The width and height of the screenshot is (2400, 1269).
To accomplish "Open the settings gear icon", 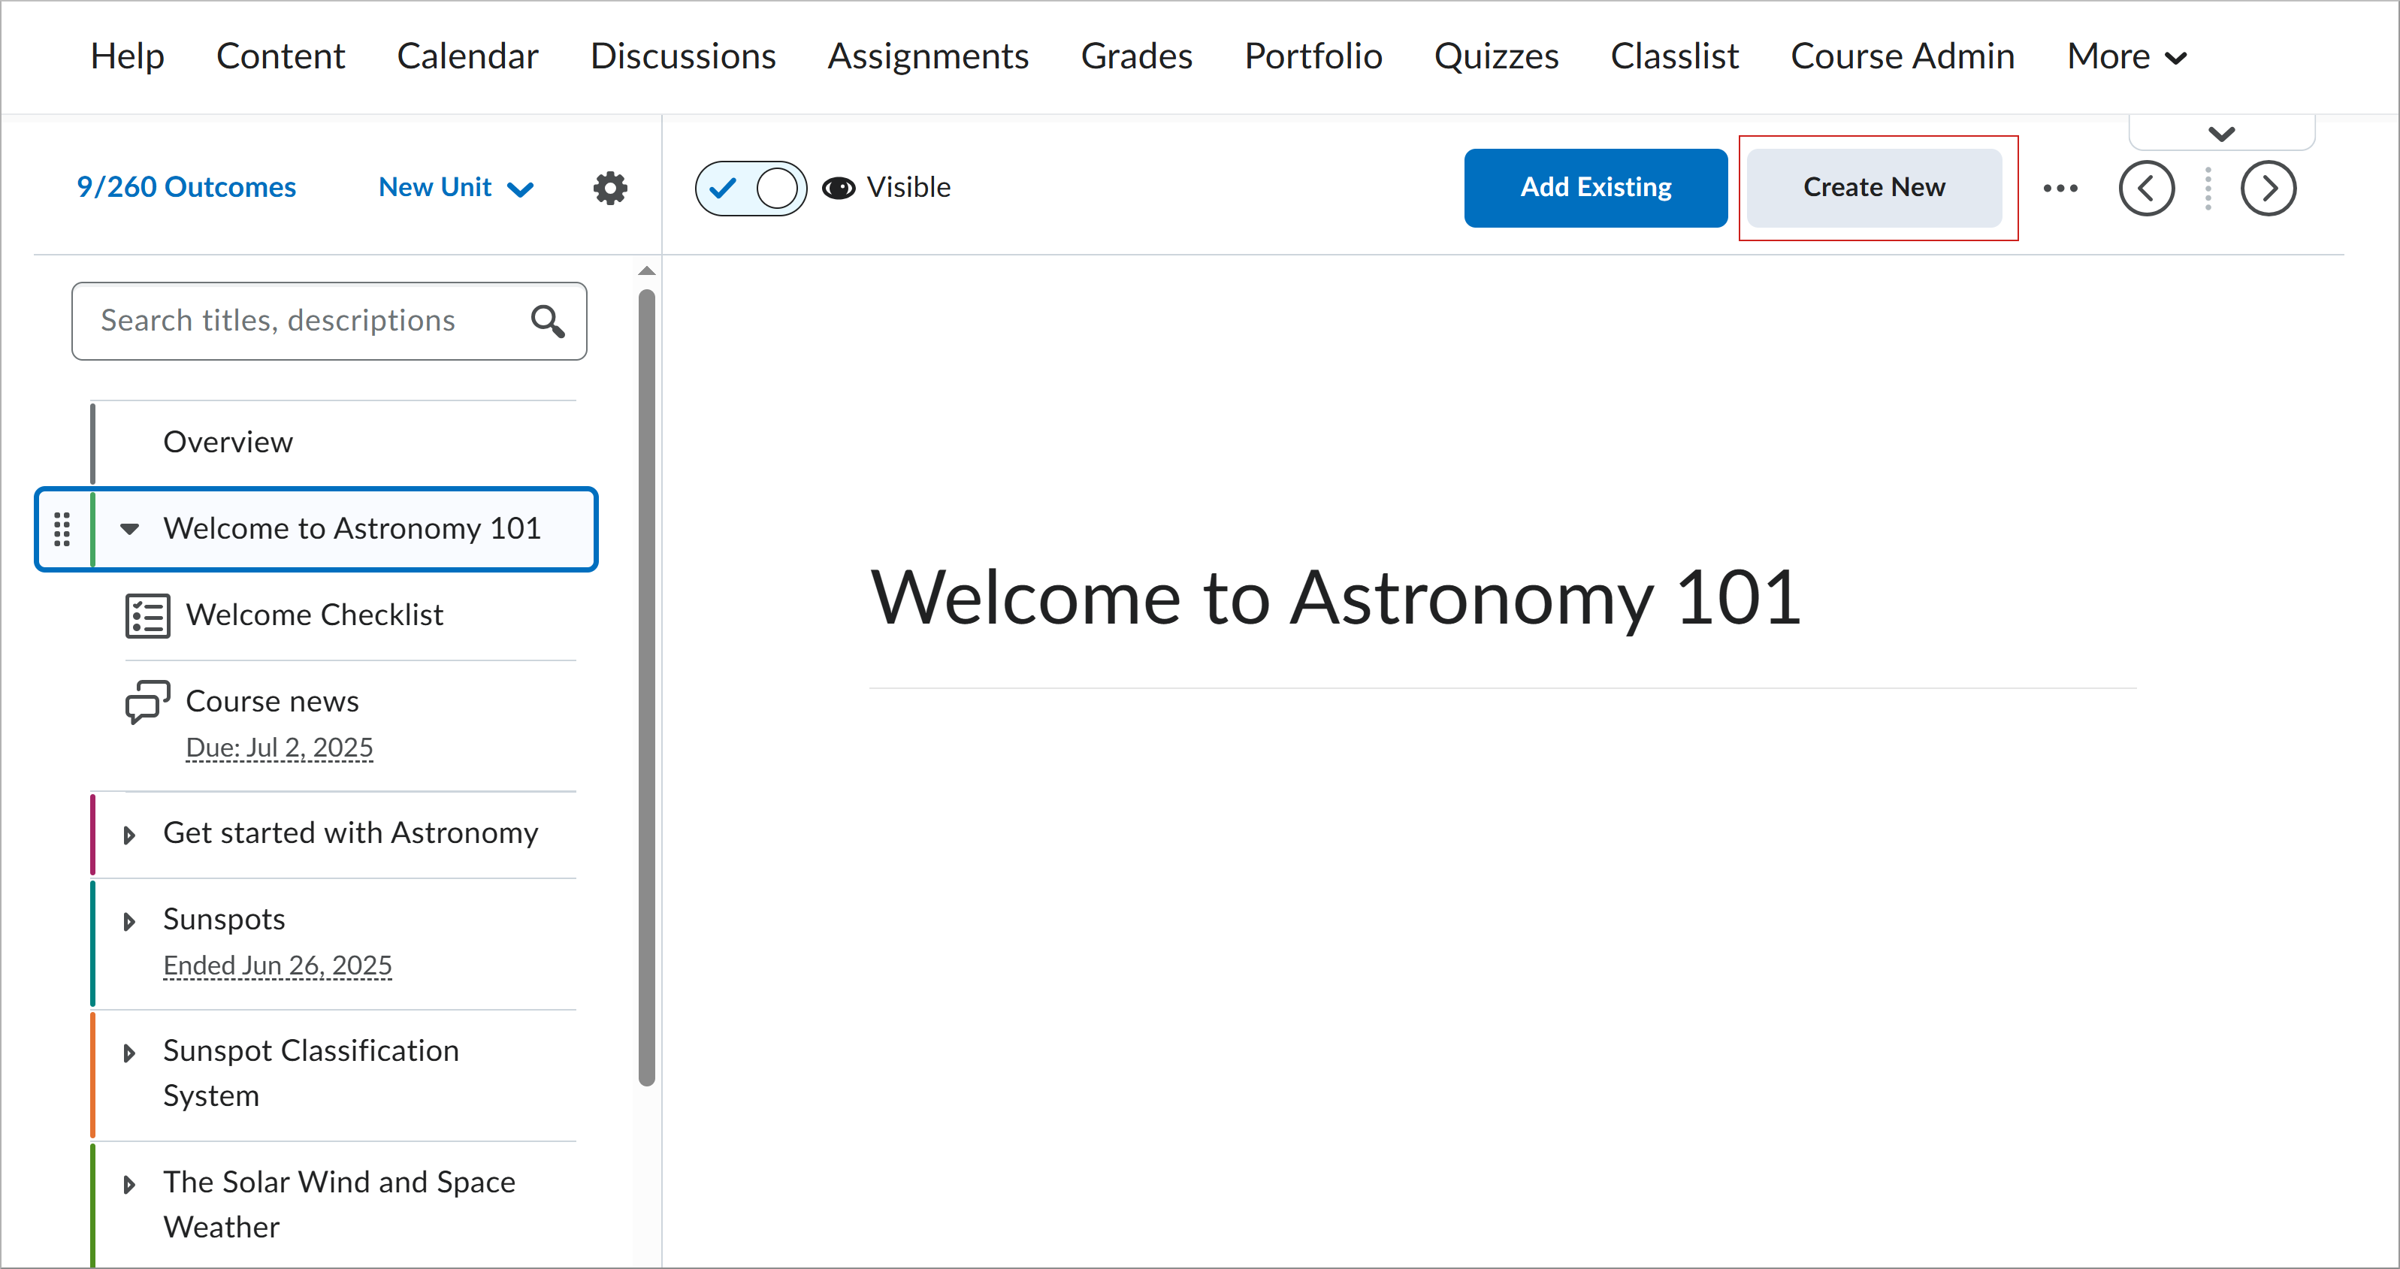I will (x=610, y=187).
